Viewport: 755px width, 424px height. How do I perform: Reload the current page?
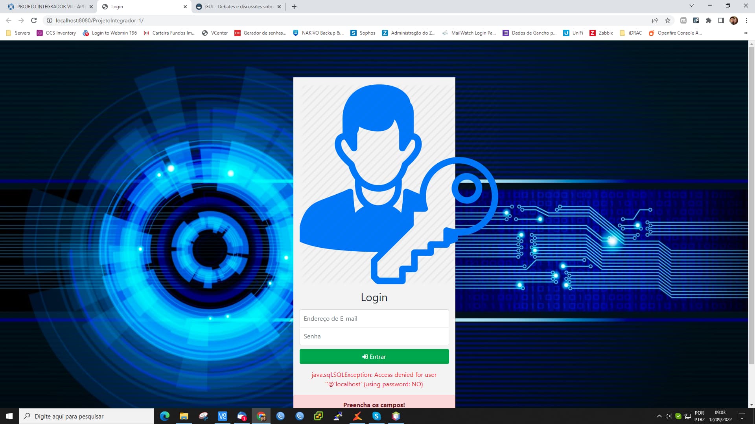[34, 20]
